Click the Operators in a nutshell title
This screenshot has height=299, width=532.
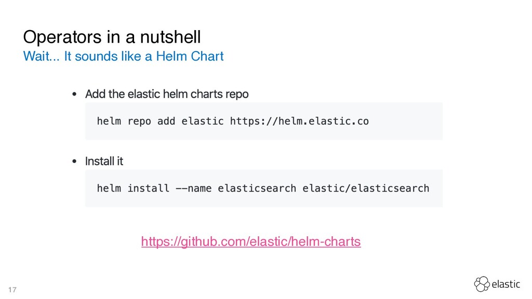tap(112, 37)
